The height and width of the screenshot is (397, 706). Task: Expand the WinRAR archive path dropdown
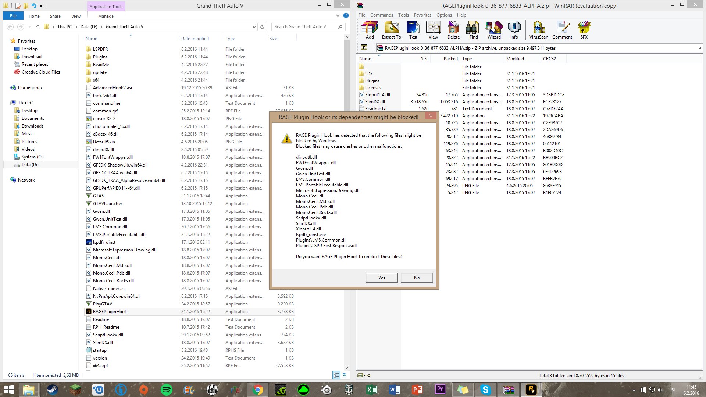pyautogui.click(x=699, y=48)
